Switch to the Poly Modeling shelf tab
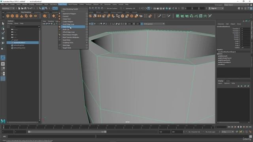 26,12
